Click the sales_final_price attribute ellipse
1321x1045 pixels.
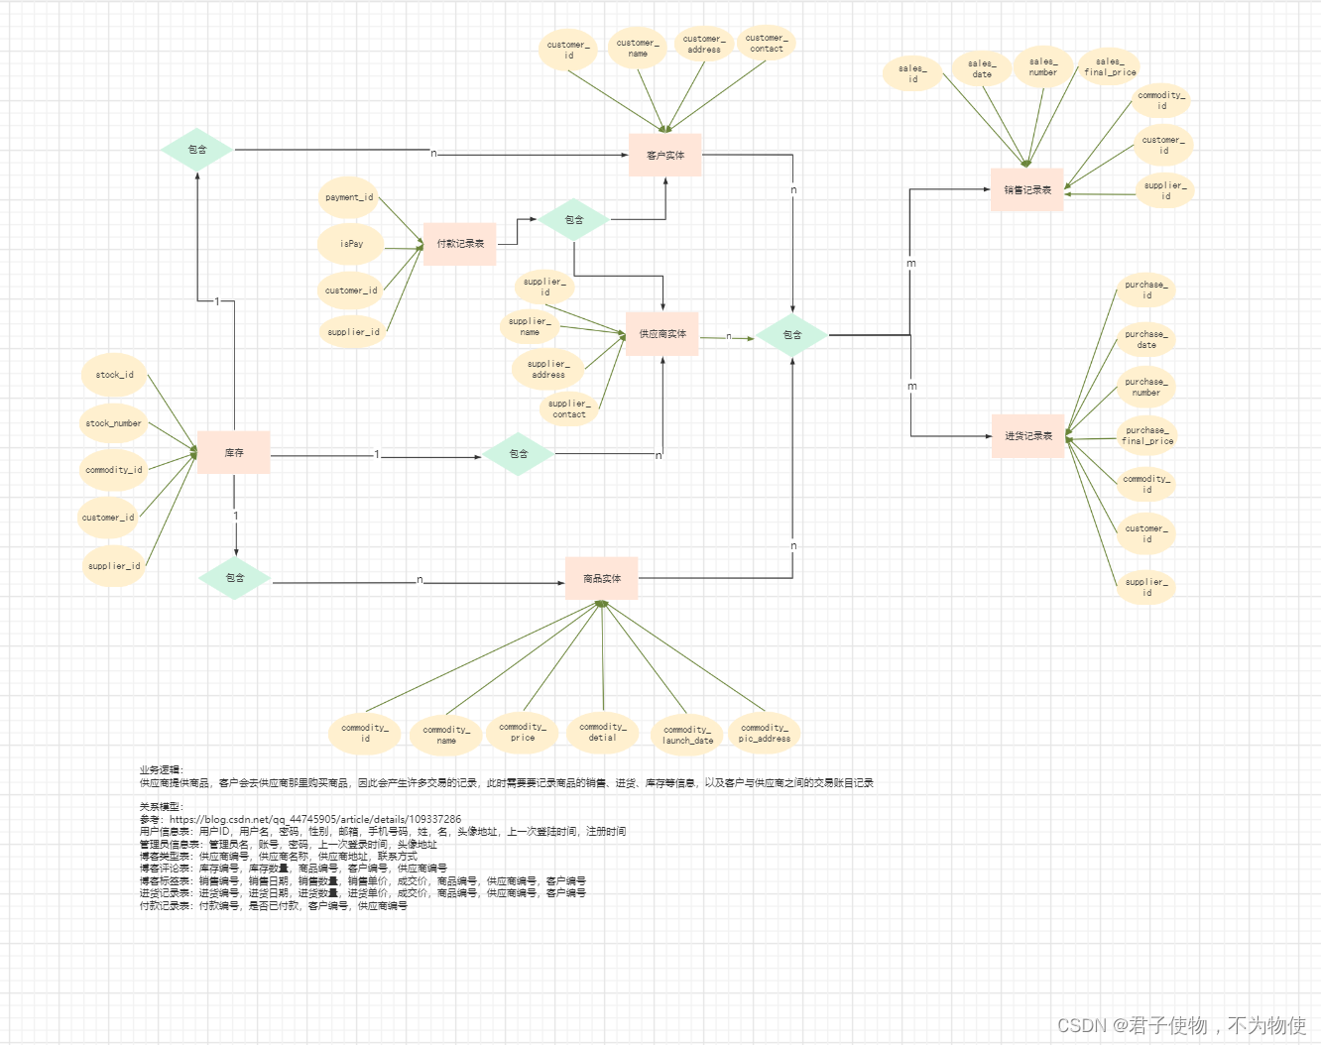[x=1110, y=66]
